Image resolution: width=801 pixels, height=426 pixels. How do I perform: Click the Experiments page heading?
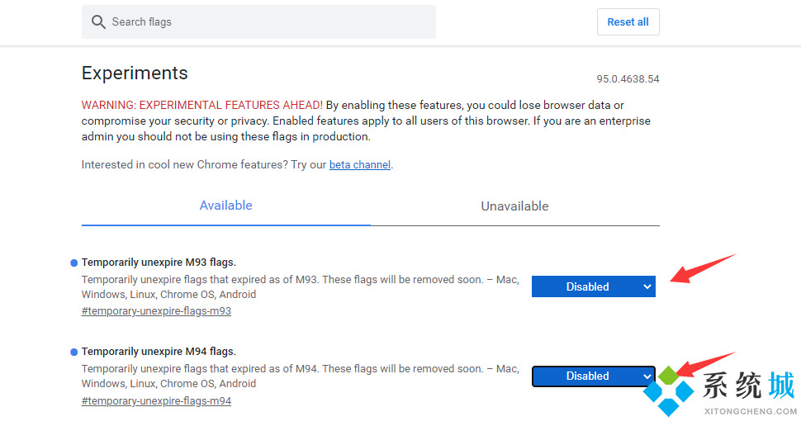click(135, 73)
